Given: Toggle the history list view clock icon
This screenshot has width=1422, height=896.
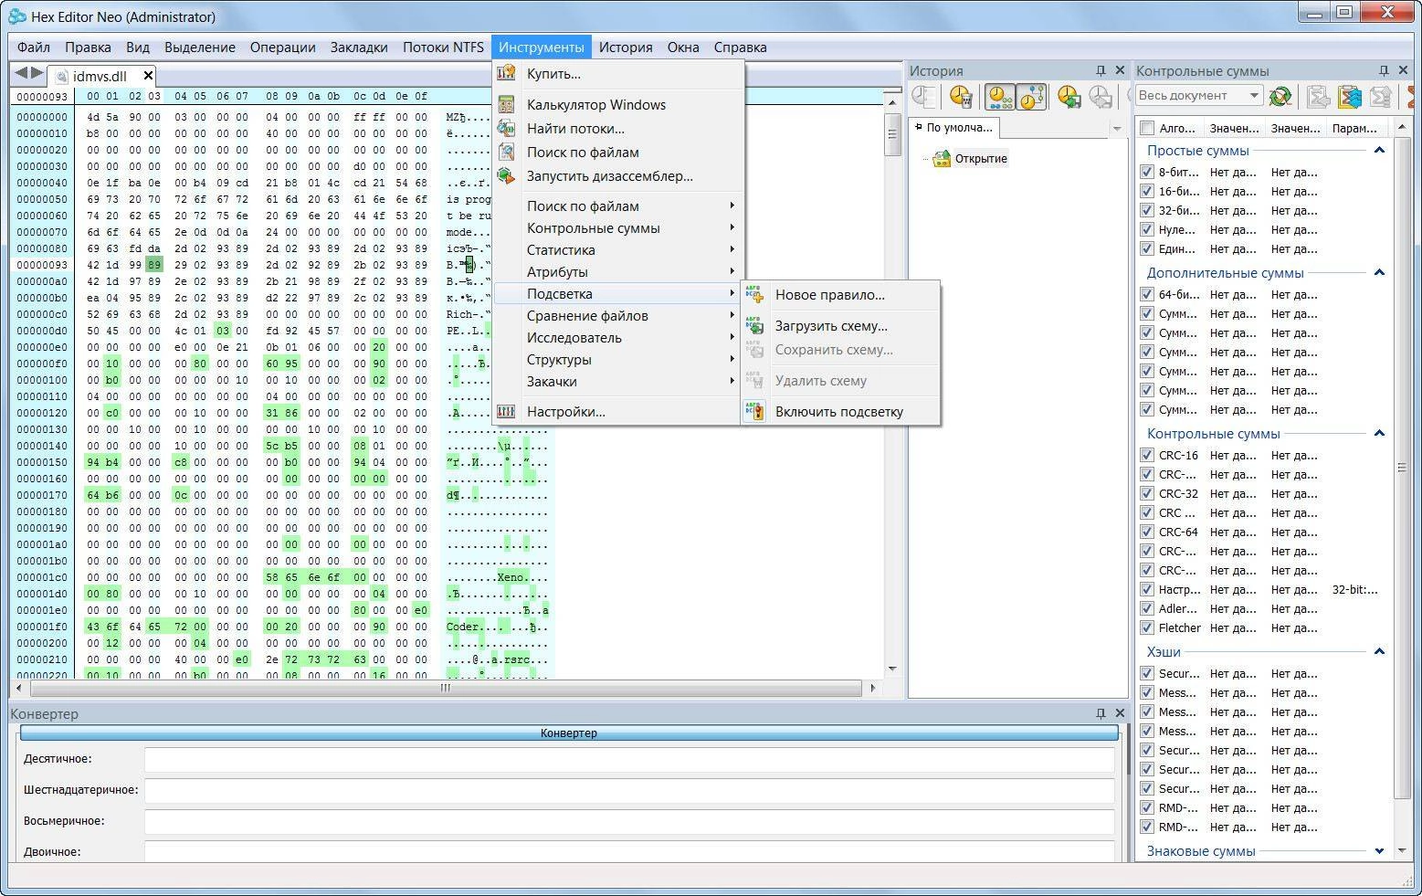Looking at the screenshot, I should (x=1000, y=96).
